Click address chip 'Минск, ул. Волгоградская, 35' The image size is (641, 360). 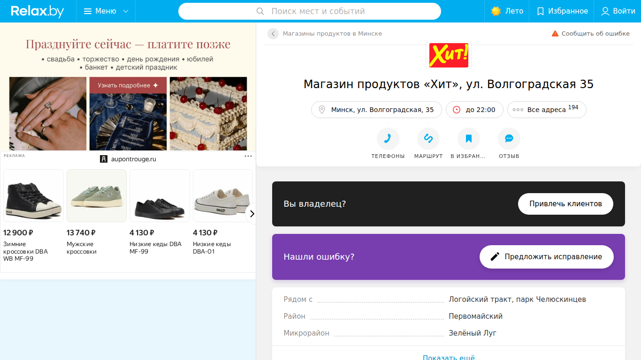376,110
